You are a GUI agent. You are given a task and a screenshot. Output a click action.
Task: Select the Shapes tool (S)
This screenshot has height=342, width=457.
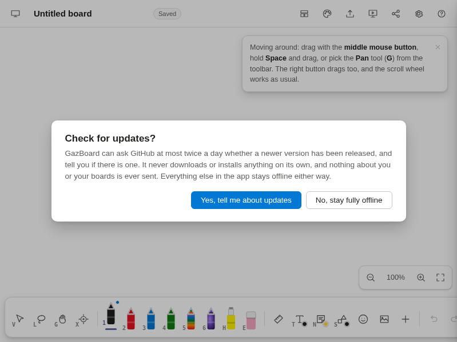342,320
